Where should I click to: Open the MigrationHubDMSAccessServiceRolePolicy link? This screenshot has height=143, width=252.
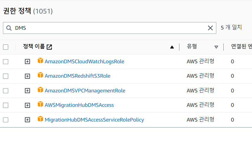[x=94, y=120]
